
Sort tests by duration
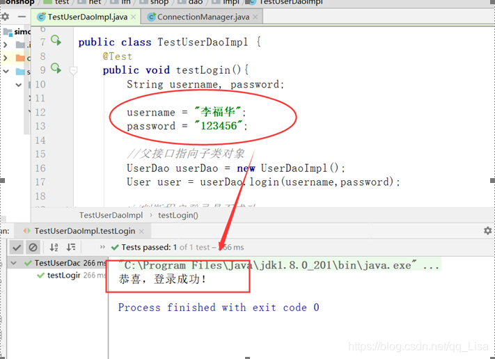click(71, 247)
